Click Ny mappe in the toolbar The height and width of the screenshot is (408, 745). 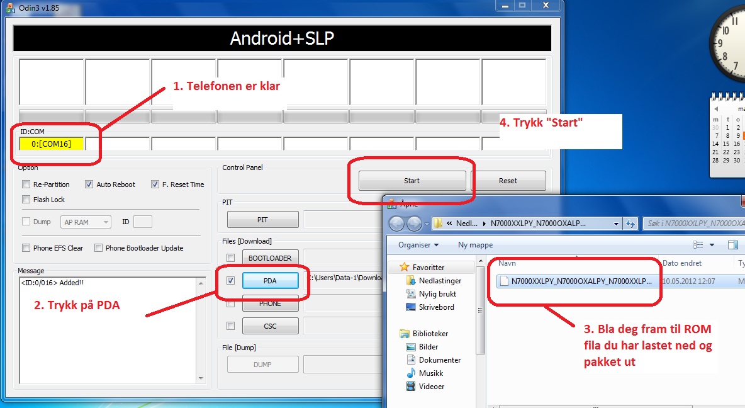click(x=475, y=245)
